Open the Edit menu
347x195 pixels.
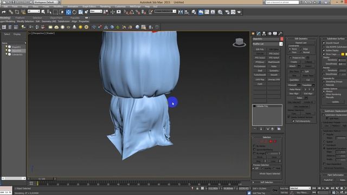click(x=5, y=6)
